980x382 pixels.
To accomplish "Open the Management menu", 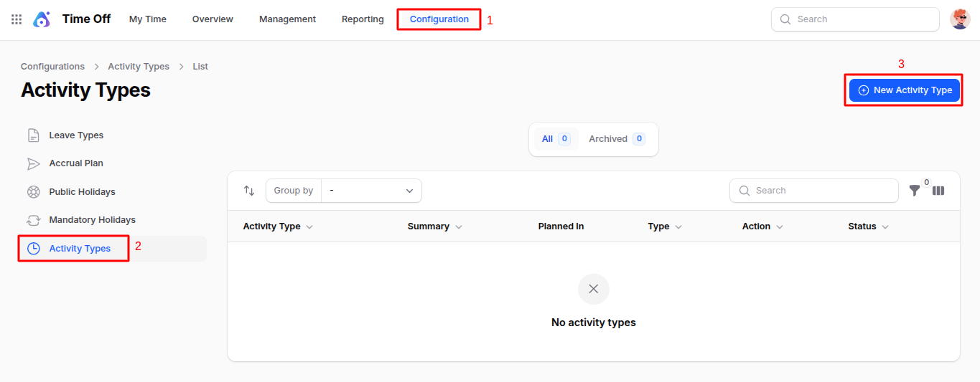I will point(287,19).
